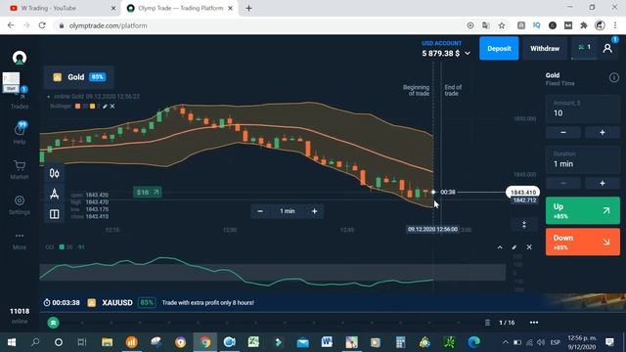Open File Explorer from taskbar

coord(107,342)
